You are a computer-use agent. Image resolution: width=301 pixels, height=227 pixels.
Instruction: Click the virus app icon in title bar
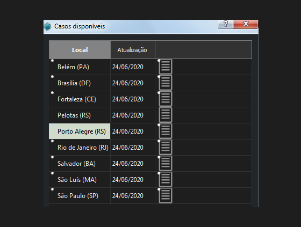tap(48, 26)
